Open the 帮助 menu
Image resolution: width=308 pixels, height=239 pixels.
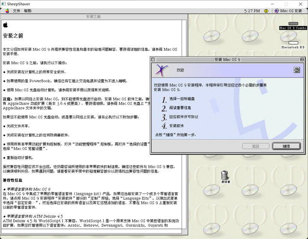click(x=28, y=11)
